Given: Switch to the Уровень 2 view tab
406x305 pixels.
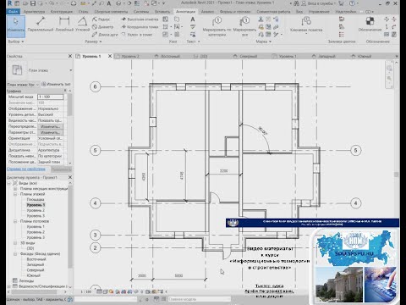Looking at the screenshot, I should coord(128,56).
